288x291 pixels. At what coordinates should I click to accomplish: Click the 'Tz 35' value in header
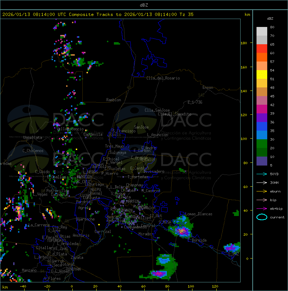(187, 15)
